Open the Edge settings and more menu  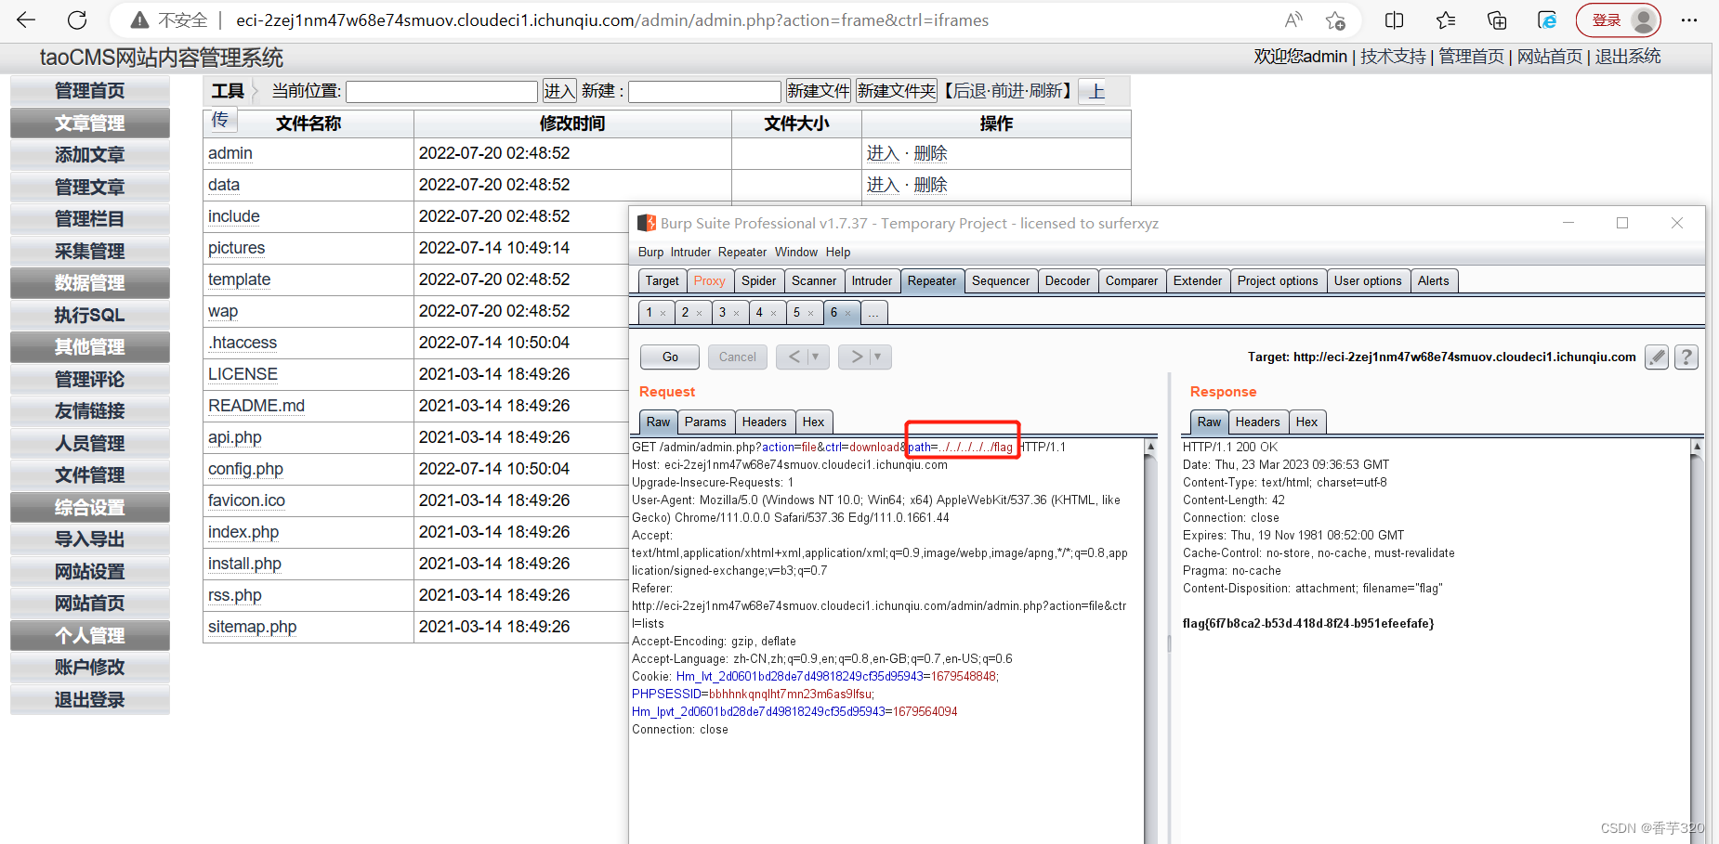point(1689,19)
